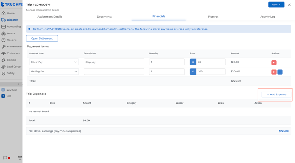
Task: Open Reports in the sidebar
Action: (x=11, y=40)
